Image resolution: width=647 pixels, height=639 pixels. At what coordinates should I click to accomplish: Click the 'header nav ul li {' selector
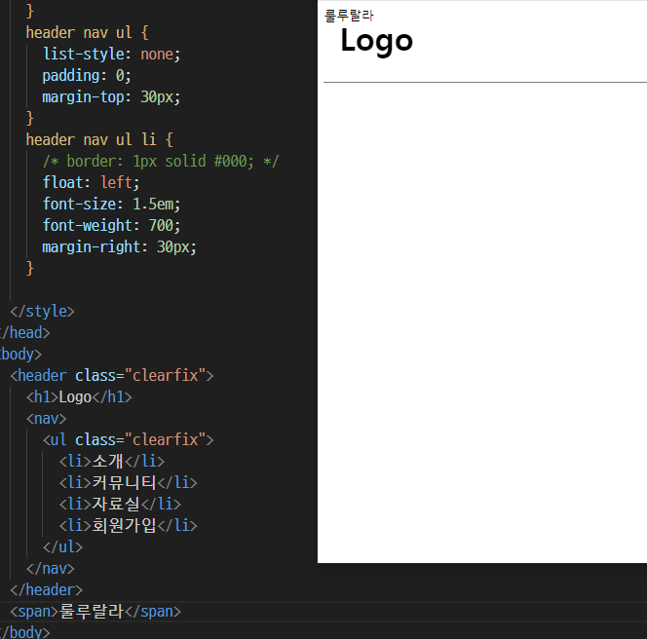pos(99,140)
